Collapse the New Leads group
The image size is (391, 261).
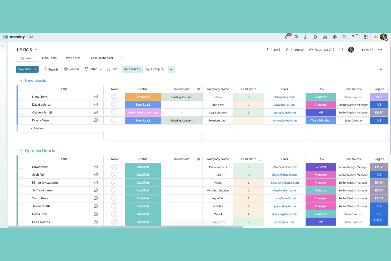pos(21,80)
